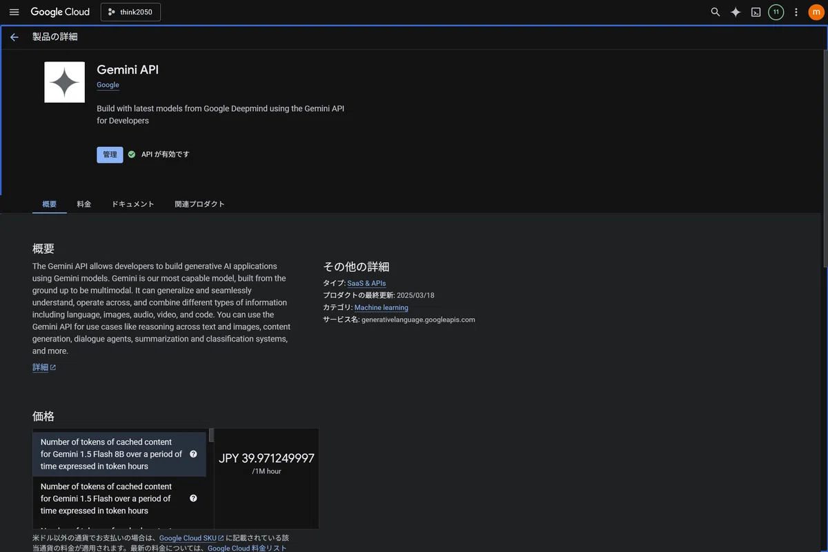Click the service name generativelanguage.googleapis.com
The width and height of the screenshot is (828, 552).
(x=418, y=319)
